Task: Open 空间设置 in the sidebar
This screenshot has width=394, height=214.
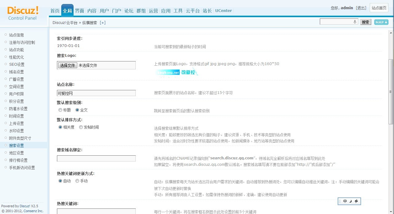Action: pos(17,87)
